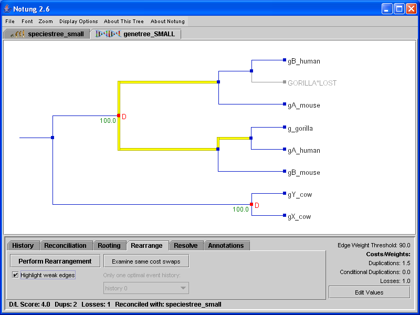Click the Edit Values button
The image size is (420, 315).
coord(369,292)
